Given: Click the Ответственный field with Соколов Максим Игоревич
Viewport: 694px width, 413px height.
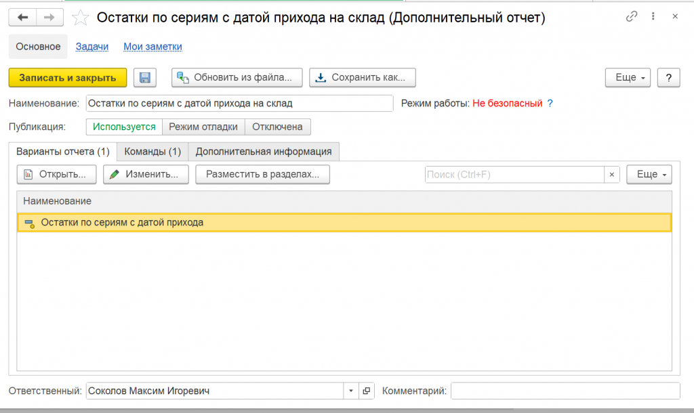Looking at the screenshot, I should coord(215,391).
